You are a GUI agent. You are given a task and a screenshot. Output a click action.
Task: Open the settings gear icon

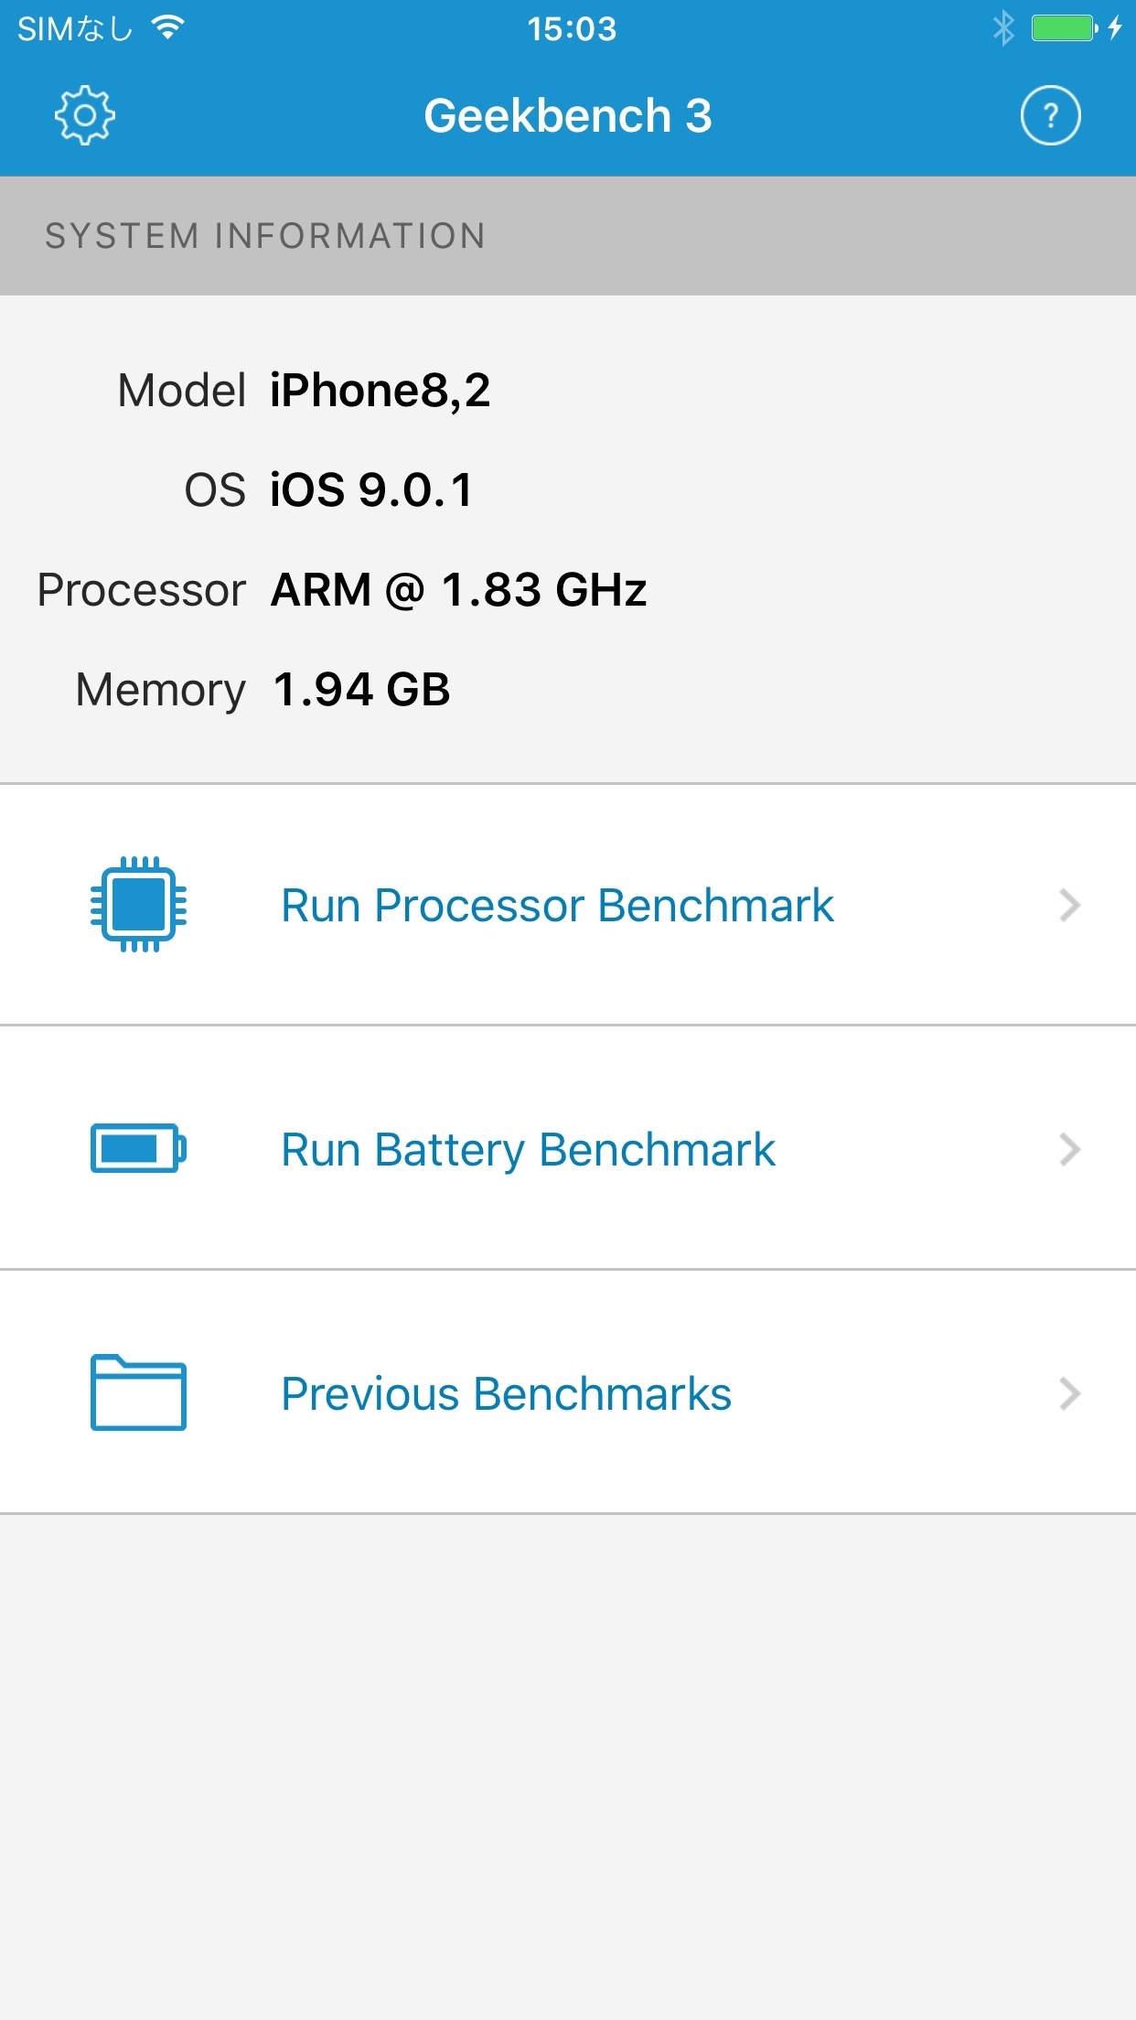coord(84,115)
